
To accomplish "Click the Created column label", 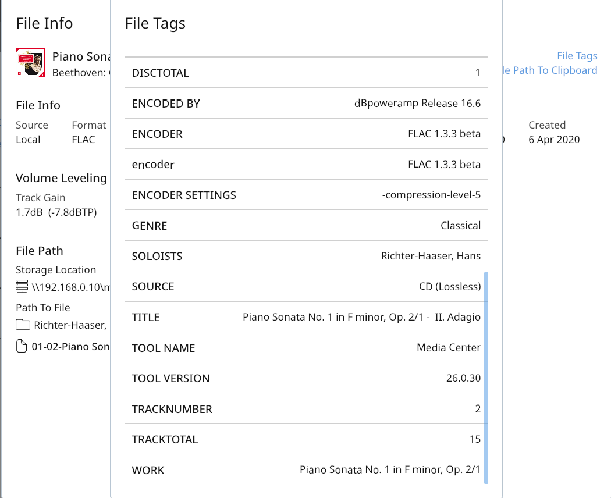I will 547,125.
